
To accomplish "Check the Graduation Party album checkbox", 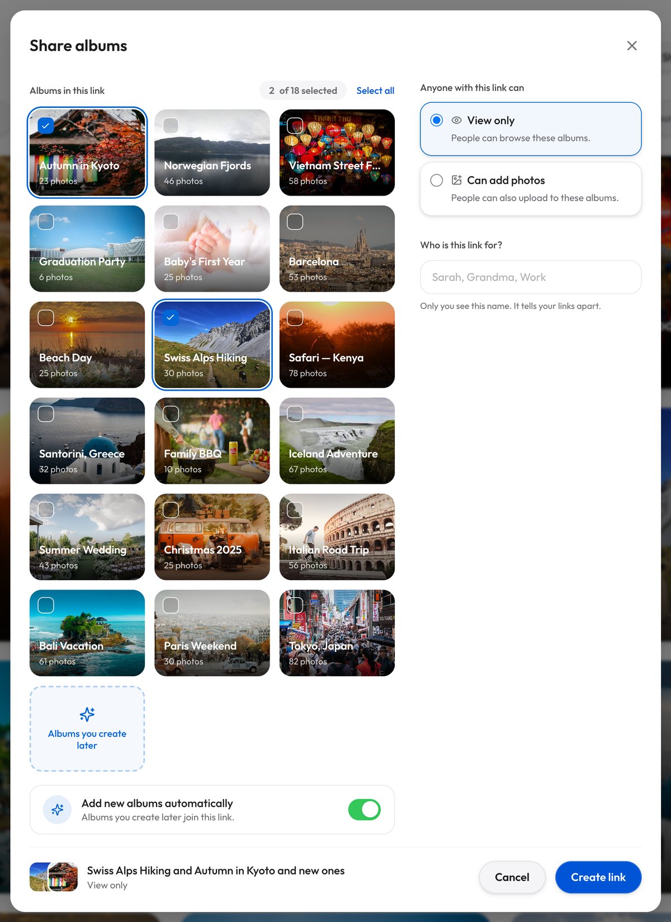I will click(46, 221).
